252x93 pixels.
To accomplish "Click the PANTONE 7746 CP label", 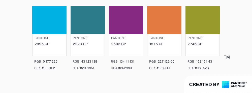I will point(195,41).
